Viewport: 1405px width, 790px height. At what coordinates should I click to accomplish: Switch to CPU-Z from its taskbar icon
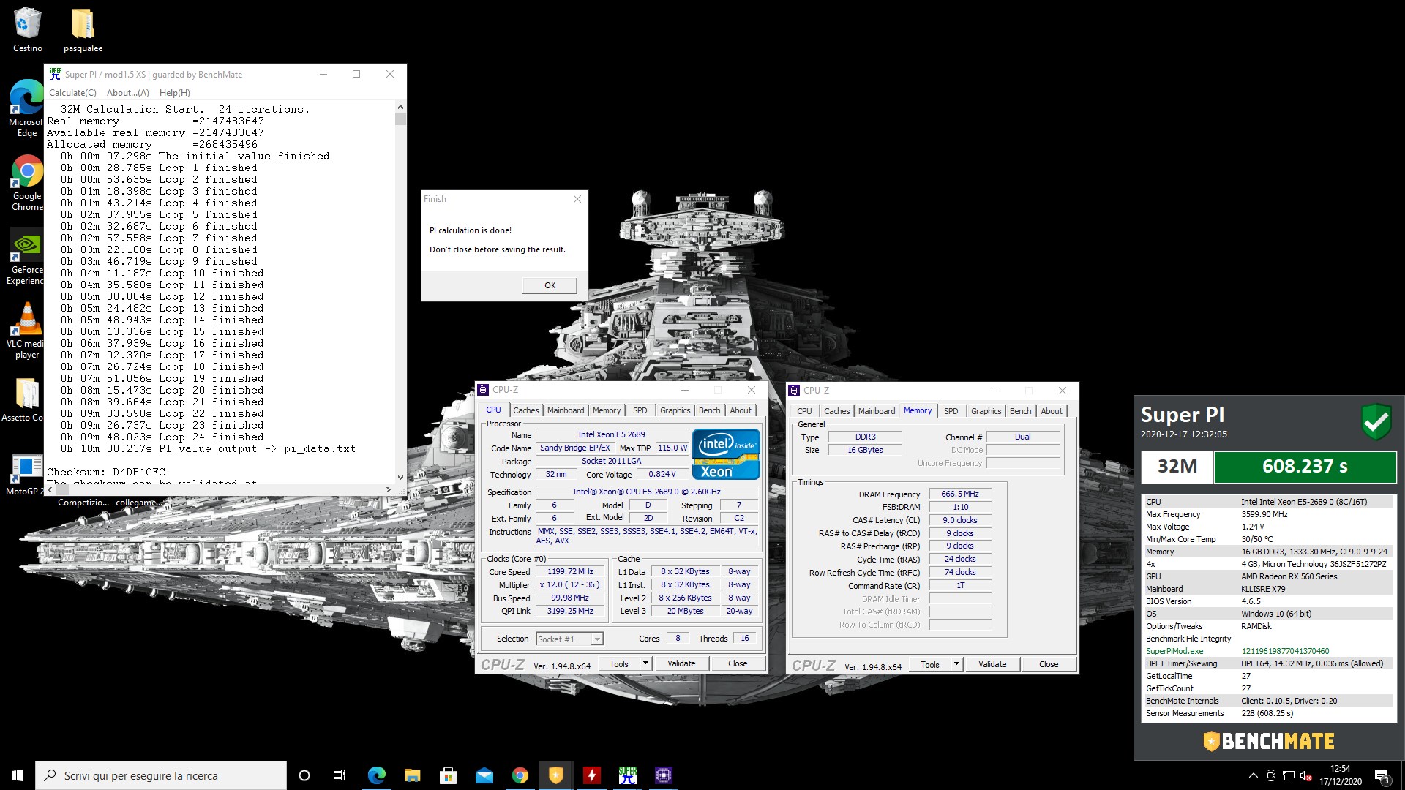click(x=663, y=775)
